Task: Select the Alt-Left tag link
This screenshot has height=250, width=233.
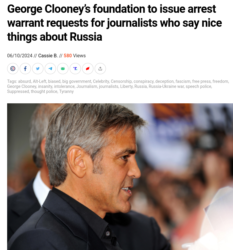Action: 40,81
